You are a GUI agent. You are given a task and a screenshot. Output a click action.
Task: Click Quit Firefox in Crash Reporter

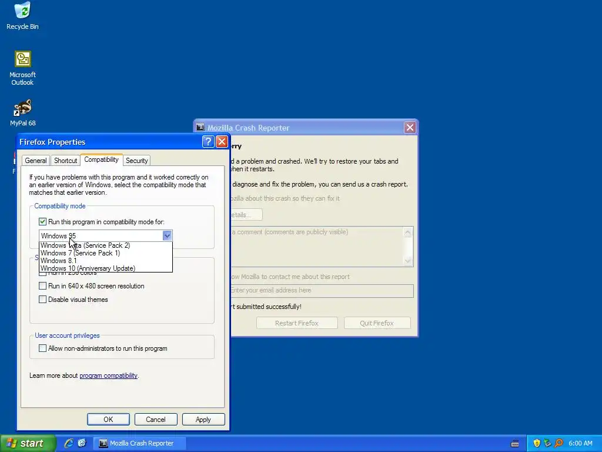coord(377,323)
